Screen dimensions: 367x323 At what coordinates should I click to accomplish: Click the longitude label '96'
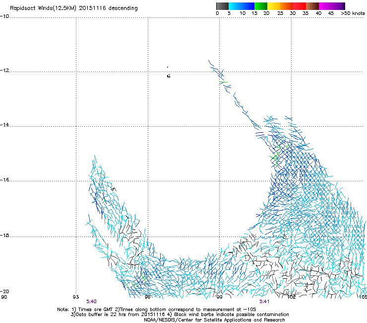[147, 297]
